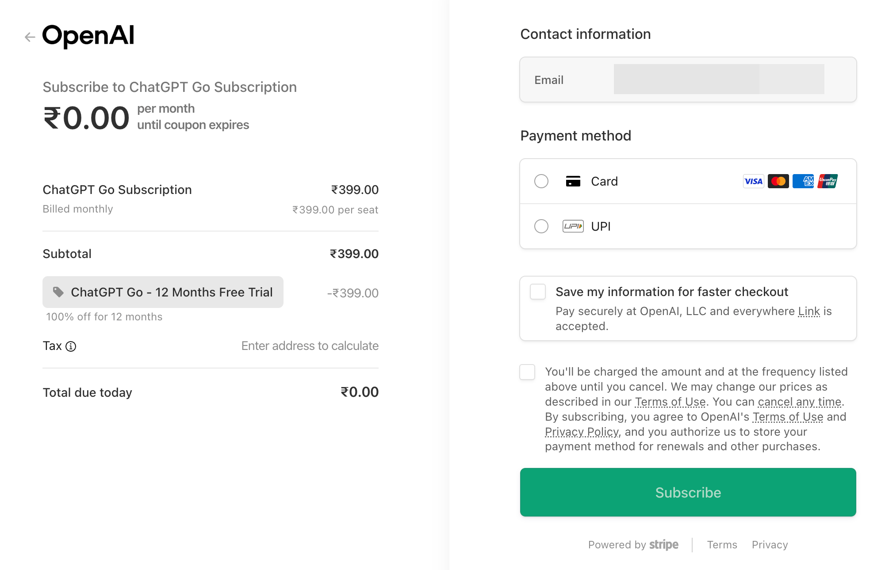
Task: Click the American Express logo
Action: tap(803, 181)
